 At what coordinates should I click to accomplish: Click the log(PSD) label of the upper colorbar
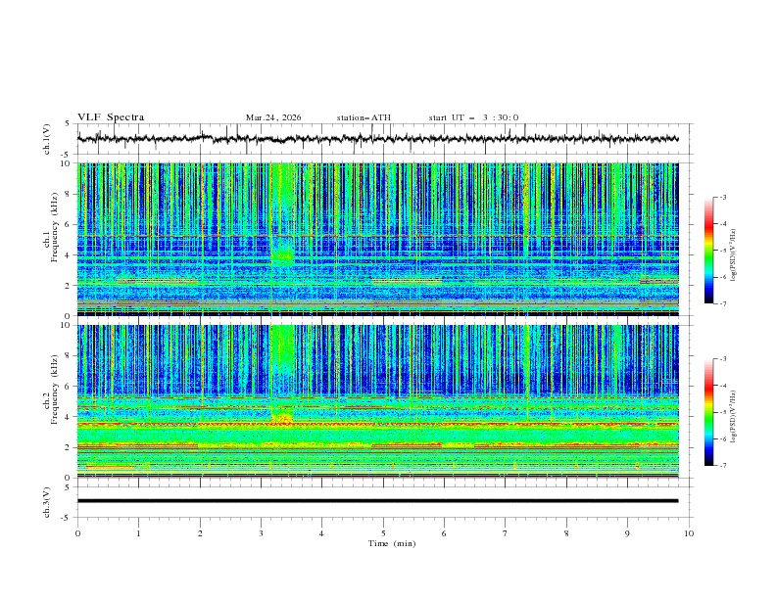click(x=733, y=255)
